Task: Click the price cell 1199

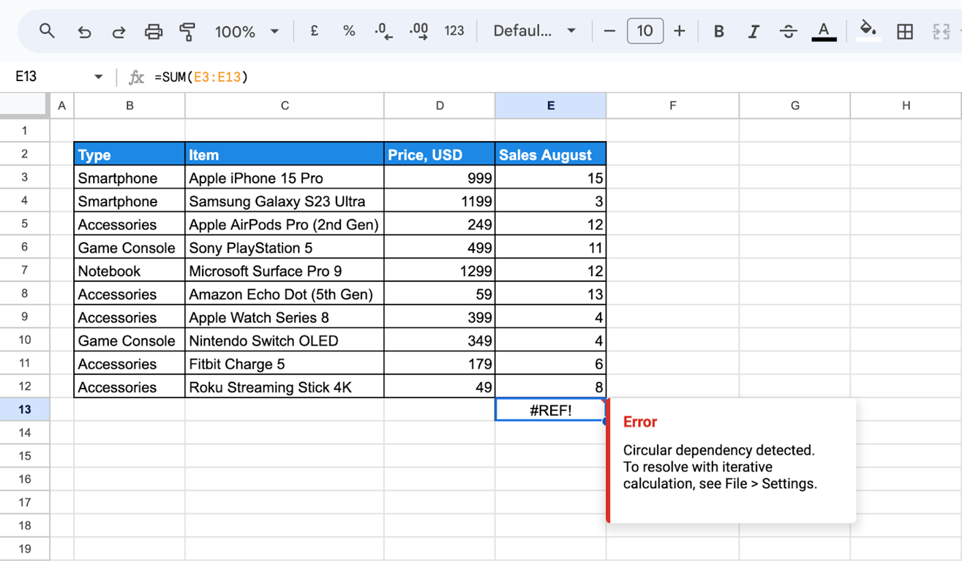Action: [440, 201]
